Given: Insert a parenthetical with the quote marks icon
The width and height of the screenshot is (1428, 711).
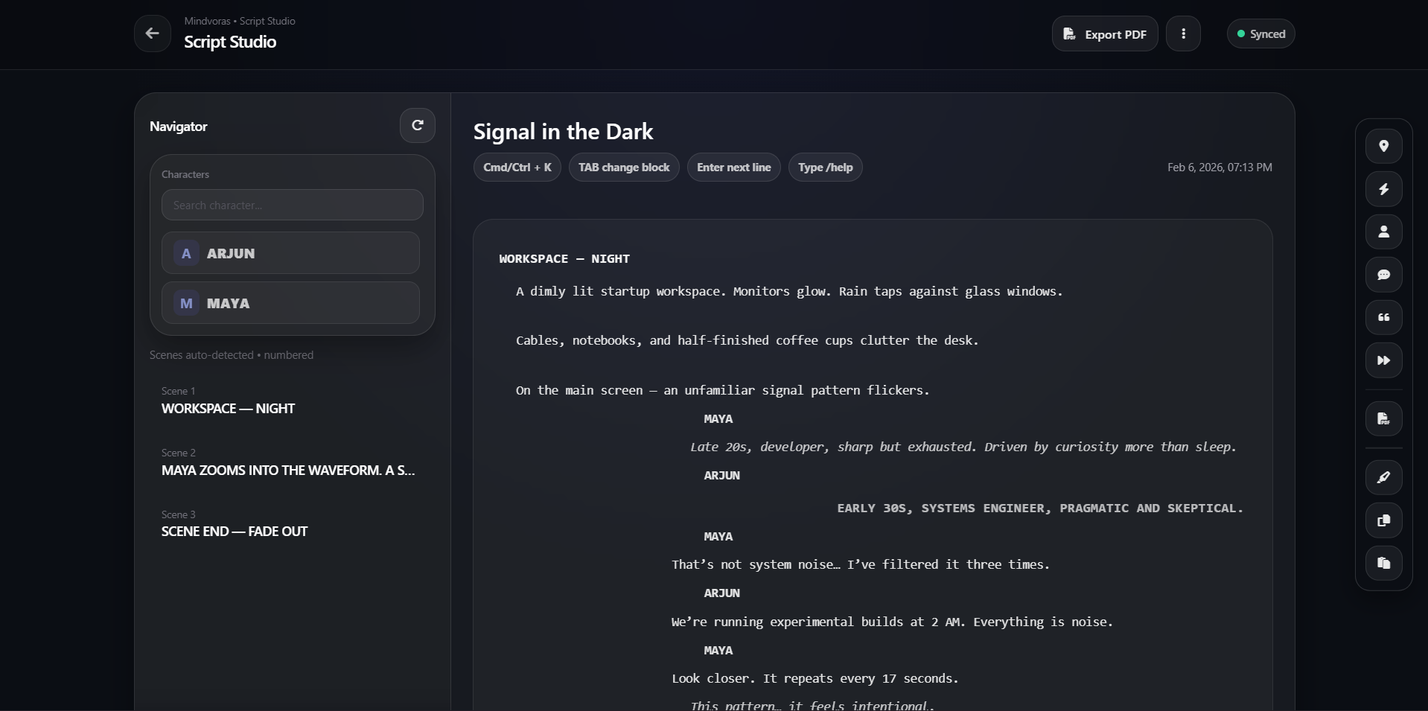Looking at the screenshot, I should 1384,317.
